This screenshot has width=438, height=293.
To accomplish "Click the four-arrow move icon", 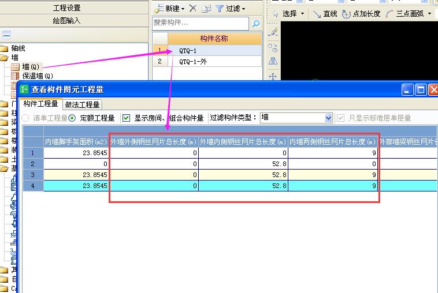I will [273, 76].
